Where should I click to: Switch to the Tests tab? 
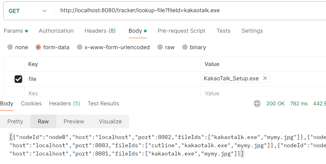223,31
